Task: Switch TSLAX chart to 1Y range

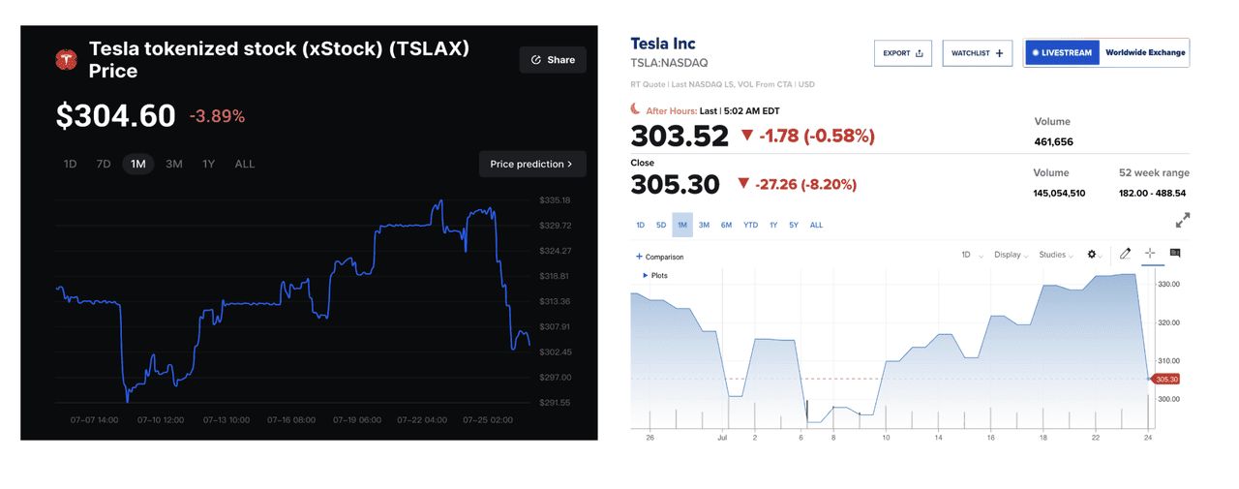Action: tap(208, 164)
